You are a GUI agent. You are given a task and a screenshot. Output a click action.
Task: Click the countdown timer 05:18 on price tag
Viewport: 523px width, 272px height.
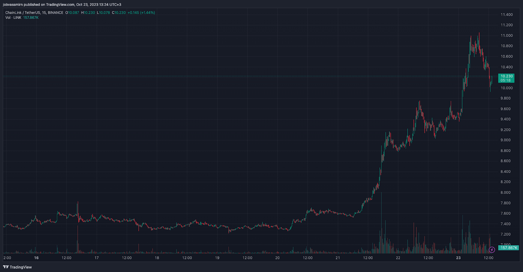(x=505, y=80)
